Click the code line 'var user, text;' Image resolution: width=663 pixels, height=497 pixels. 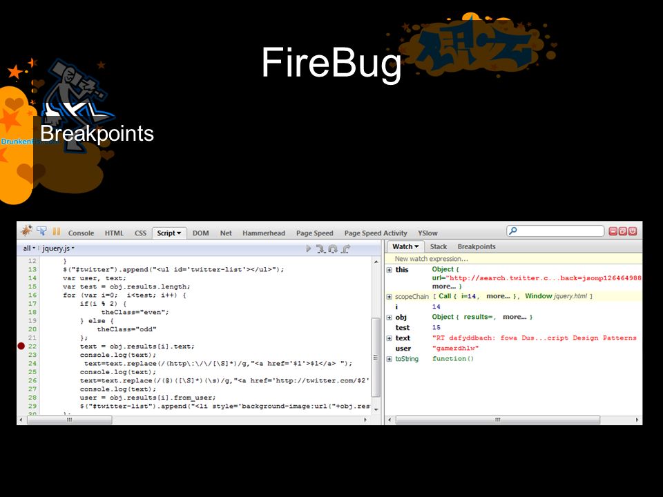pos(95,278)
